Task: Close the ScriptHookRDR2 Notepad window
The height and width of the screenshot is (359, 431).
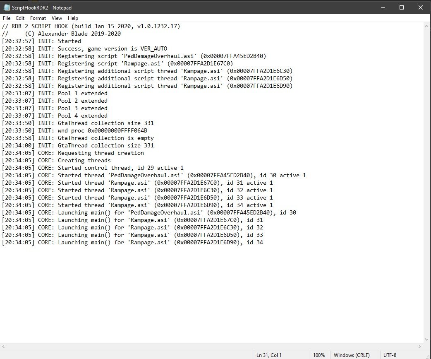Action: pyautogui.click(x=420, y=8)
